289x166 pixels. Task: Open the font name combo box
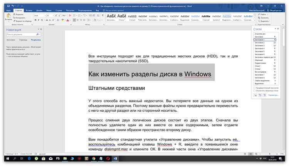click(40, 15)
